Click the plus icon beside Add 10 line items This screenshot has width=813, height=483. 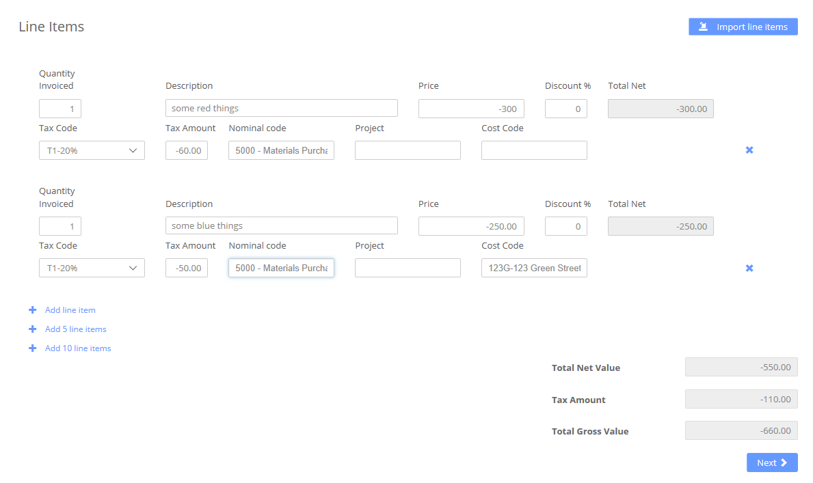(x=33, y=348)
